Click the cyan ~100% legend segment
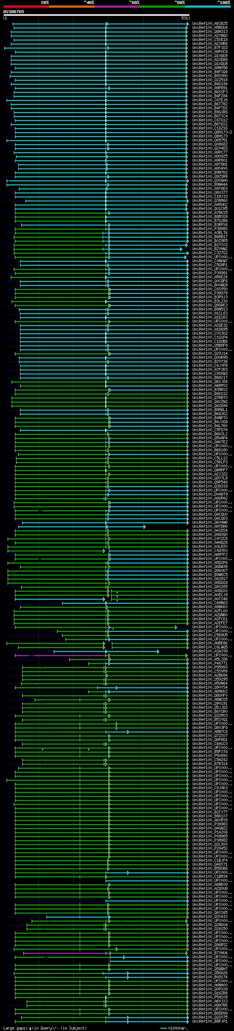 pos(208,7)
